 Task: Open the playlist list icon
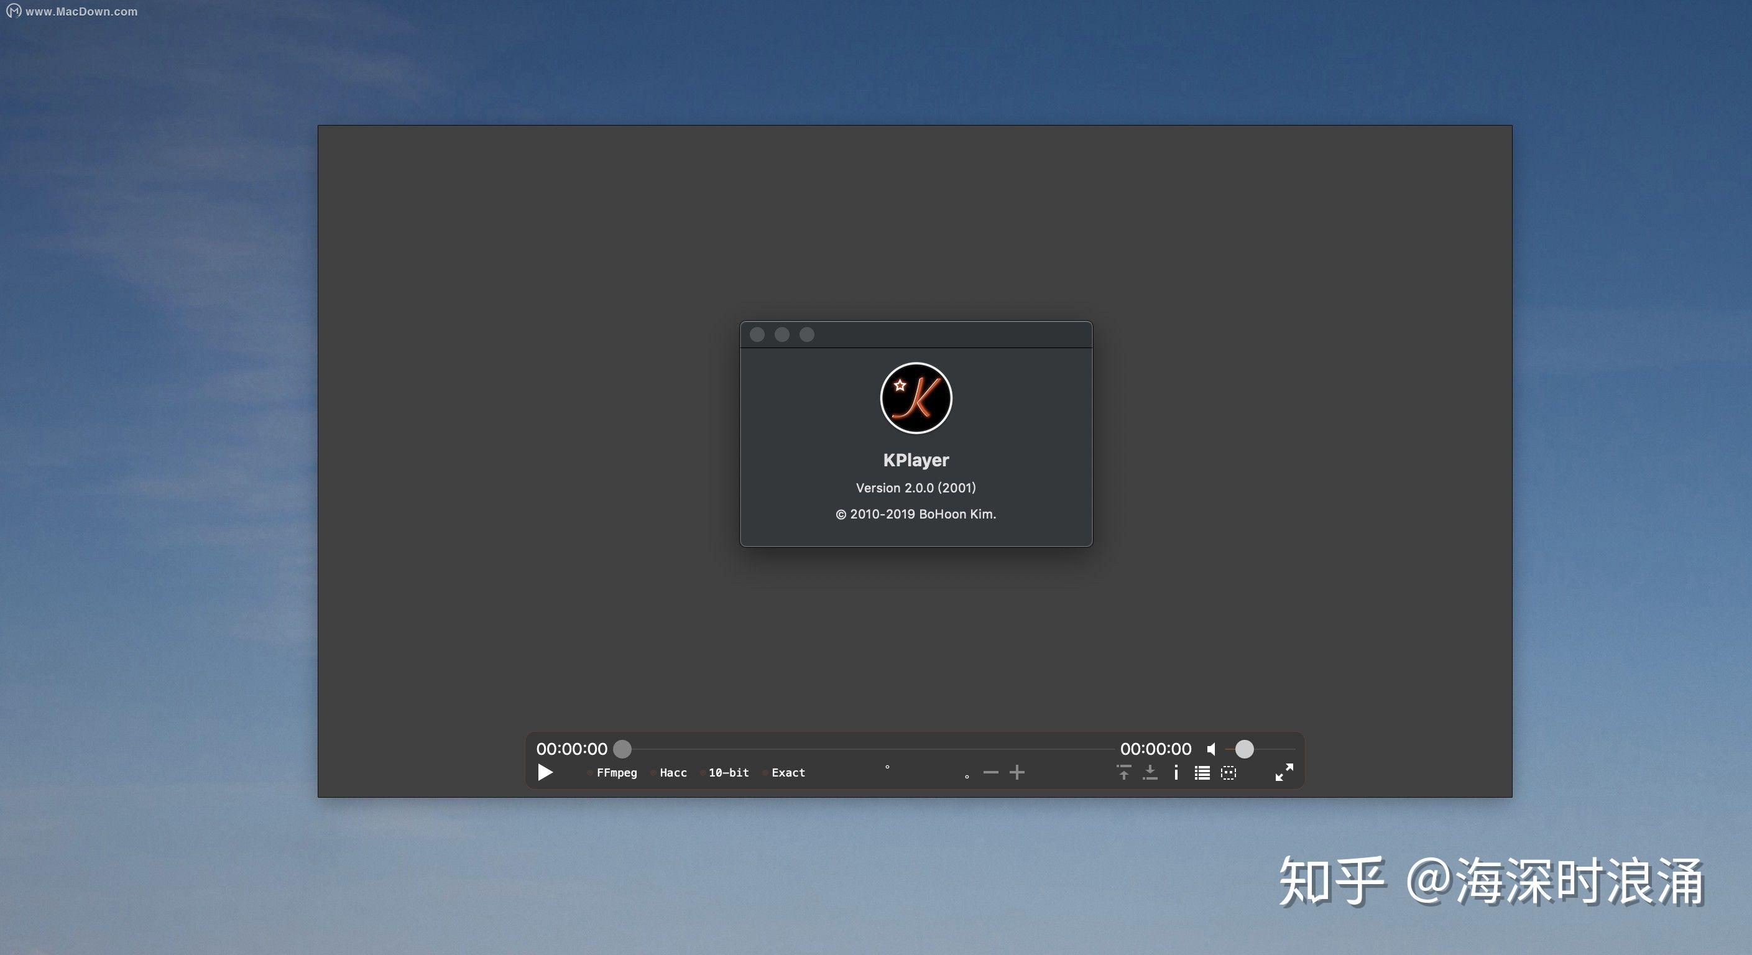(1202, 773)
